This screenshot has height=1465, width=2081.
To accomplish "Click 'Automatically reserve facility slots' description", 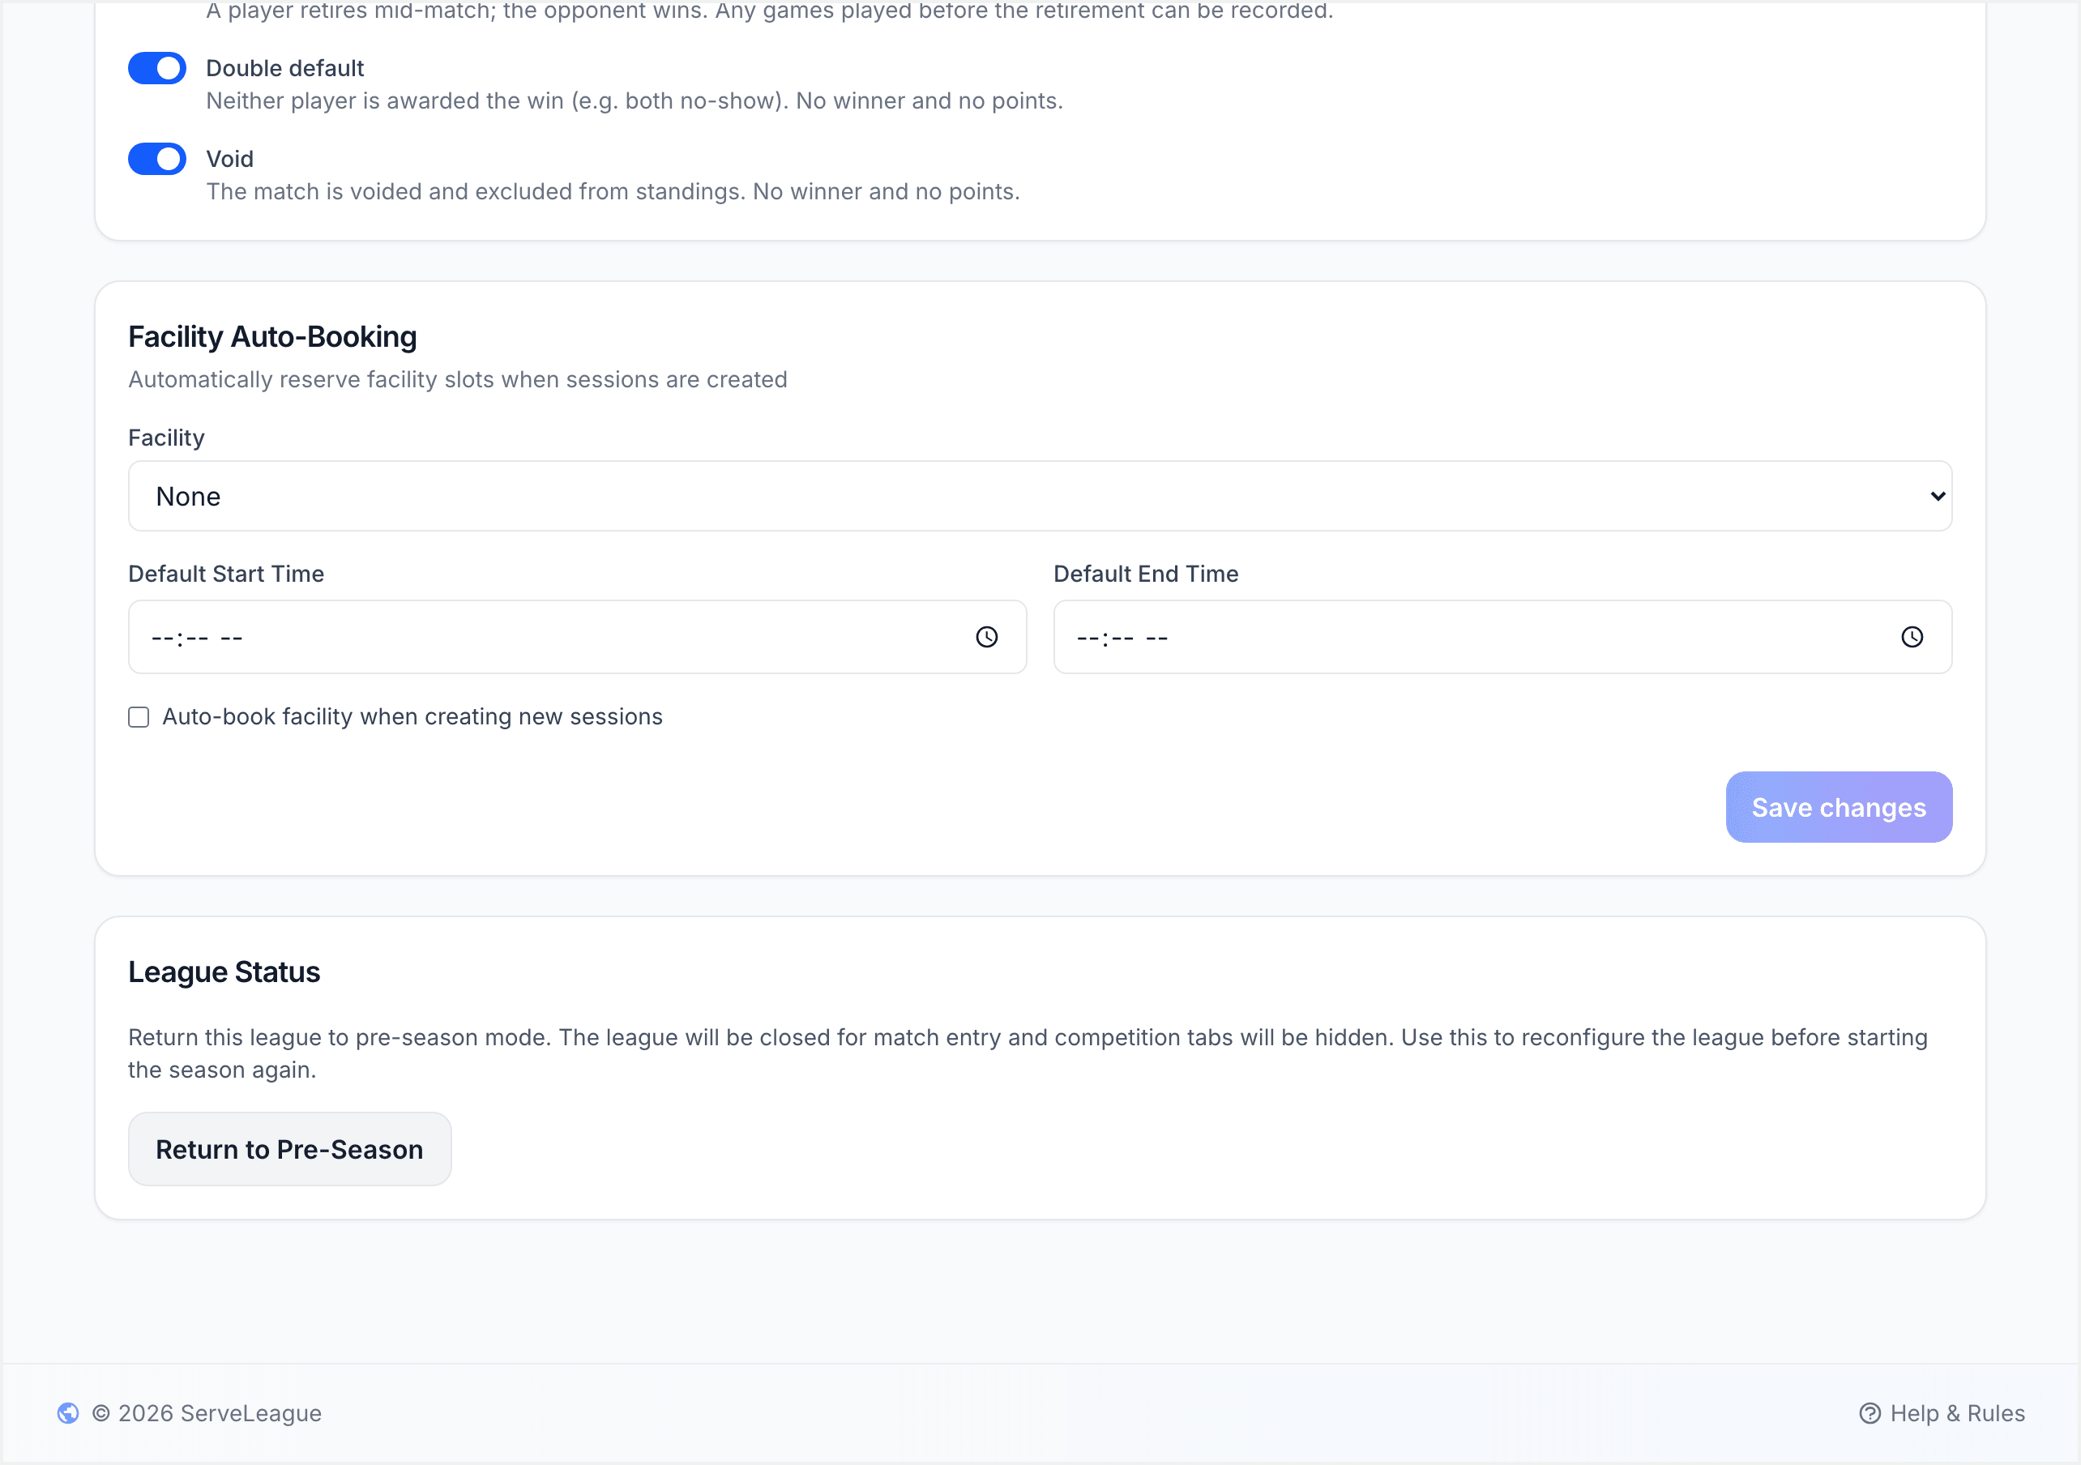I will click(x=458, y=380).
